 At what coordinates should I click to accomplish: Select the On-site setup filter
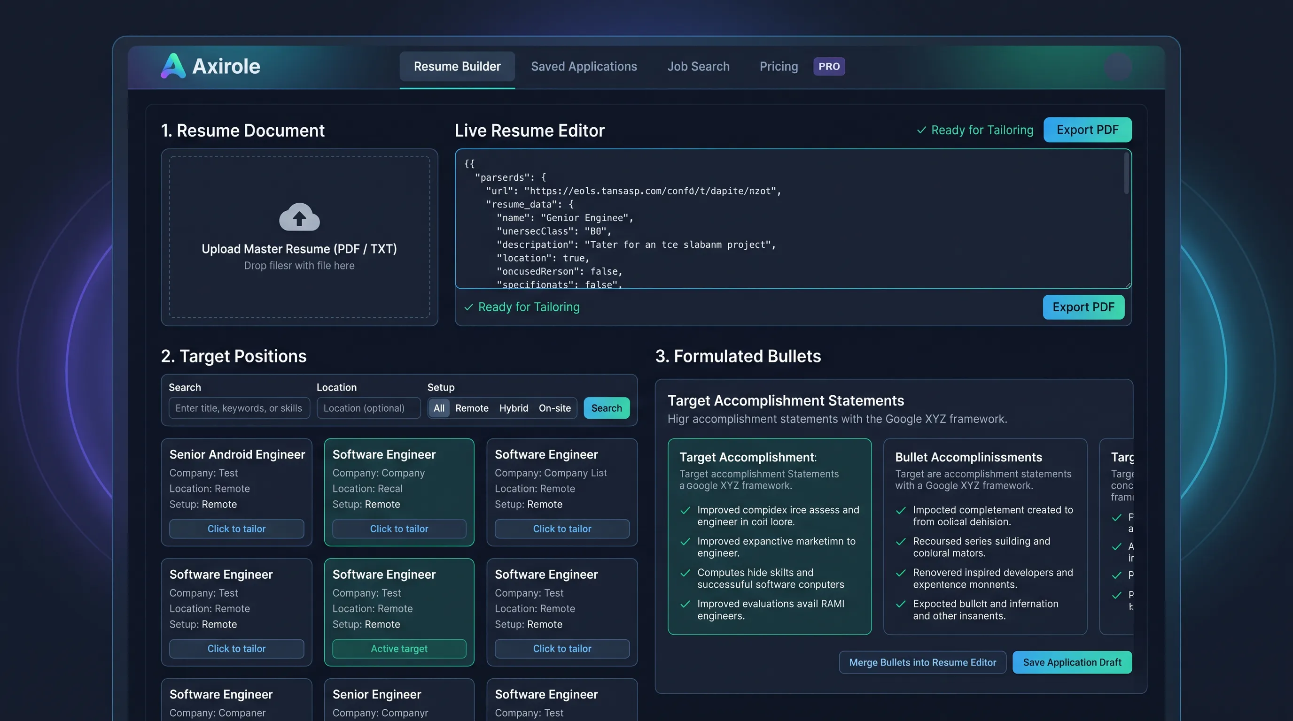[554, 408]
